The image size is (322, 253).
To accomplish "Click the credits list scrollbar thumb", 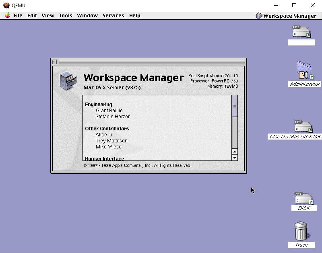I will pos(235,106).
